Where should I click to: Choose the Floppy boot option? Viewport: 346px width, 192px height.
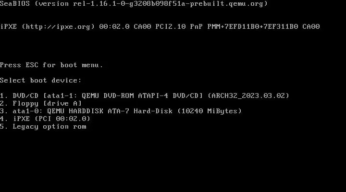coord(41,103)
